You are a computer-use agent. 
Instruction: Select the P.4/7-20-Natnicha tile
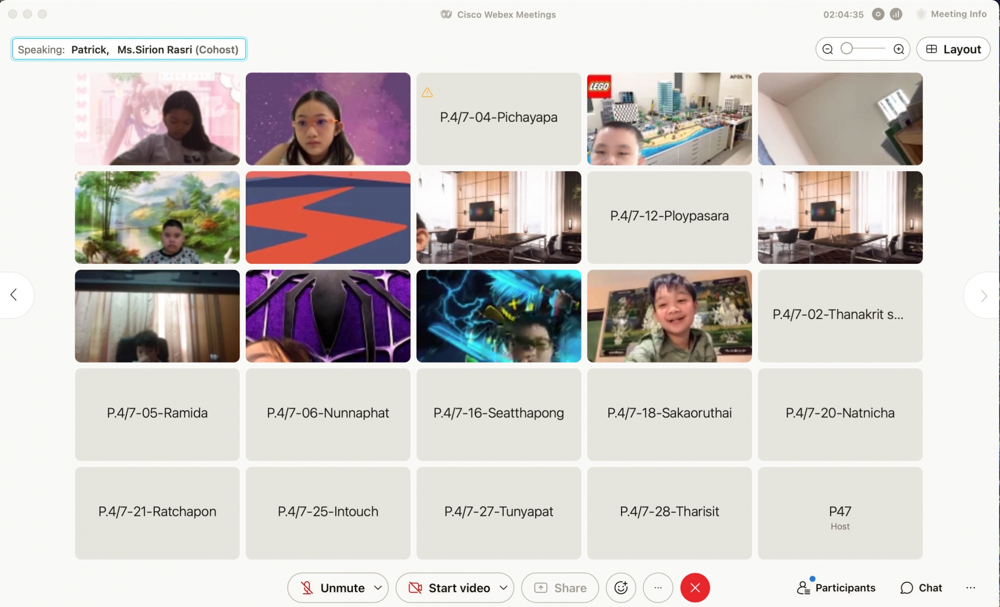[x=840, y=414]
